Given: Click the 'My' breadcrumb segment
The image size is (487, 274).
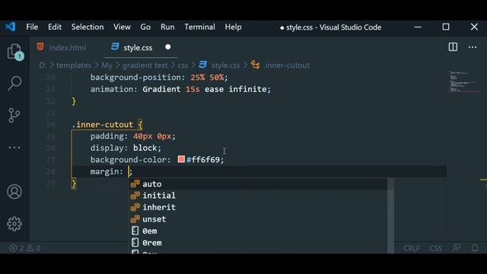Looking at the screenshot, I should [107, 65].
